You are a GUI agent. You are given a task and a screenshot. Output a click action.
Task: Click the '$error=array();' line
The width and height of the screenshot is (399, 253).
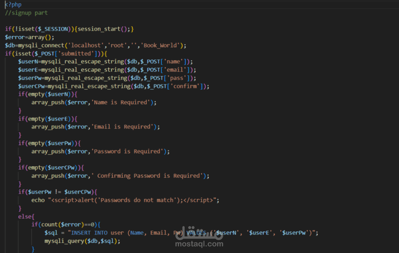(29, 37)
